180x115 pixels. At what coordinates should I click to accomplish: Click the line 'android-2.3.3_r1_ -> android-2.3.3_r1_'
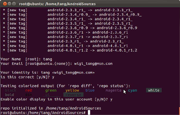click(90, 10)
